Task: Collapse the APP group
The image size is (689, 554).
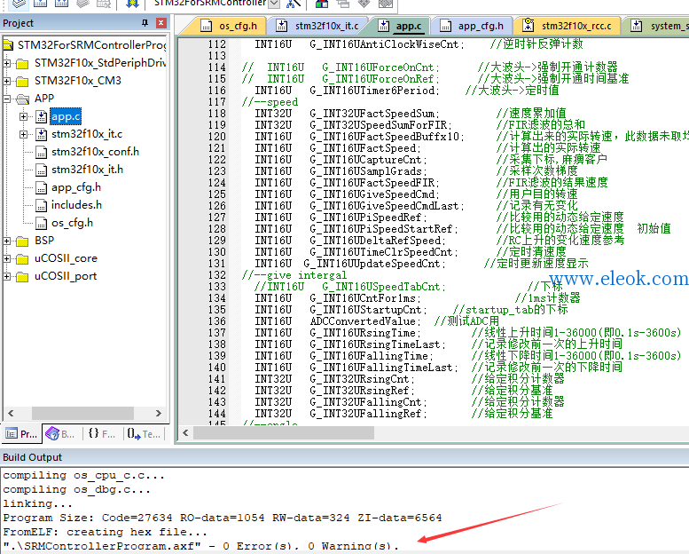Action: click(x=7, y=99)
